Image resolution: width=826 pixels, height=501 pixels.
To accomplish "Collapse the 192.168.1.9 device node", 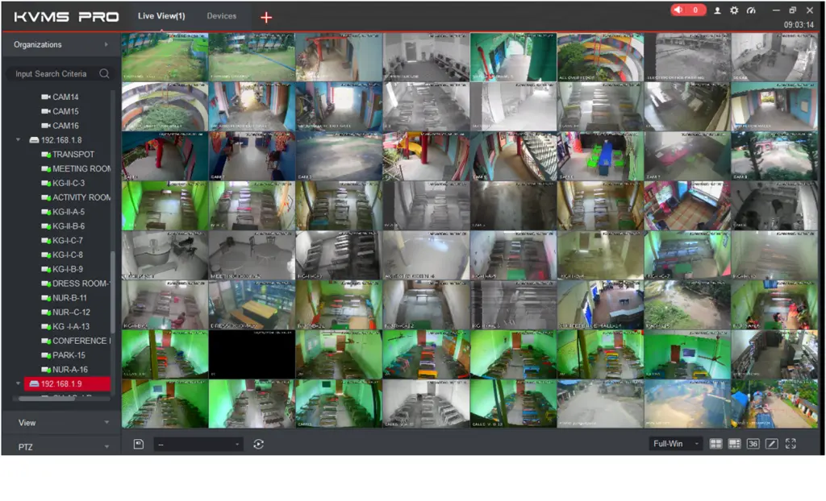I will click(x=19, y=383).
